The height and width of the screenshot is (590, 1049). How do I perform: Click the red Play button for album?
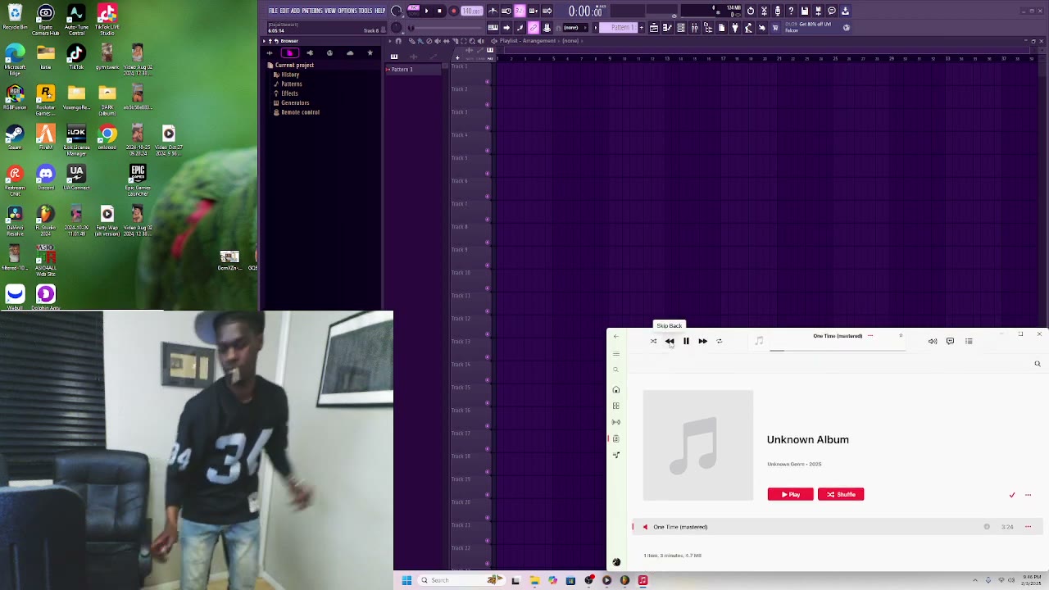[x=790, y=494]
